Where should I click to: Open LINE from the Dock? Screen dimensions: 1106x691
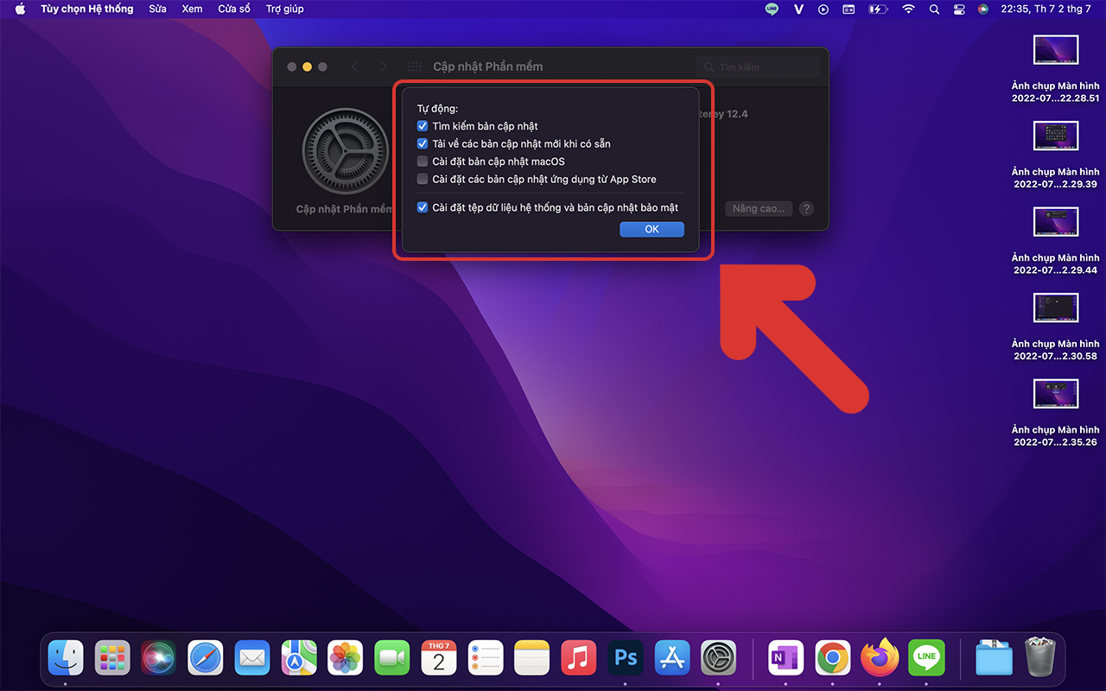pyautogui.click(x=926, y=658)
